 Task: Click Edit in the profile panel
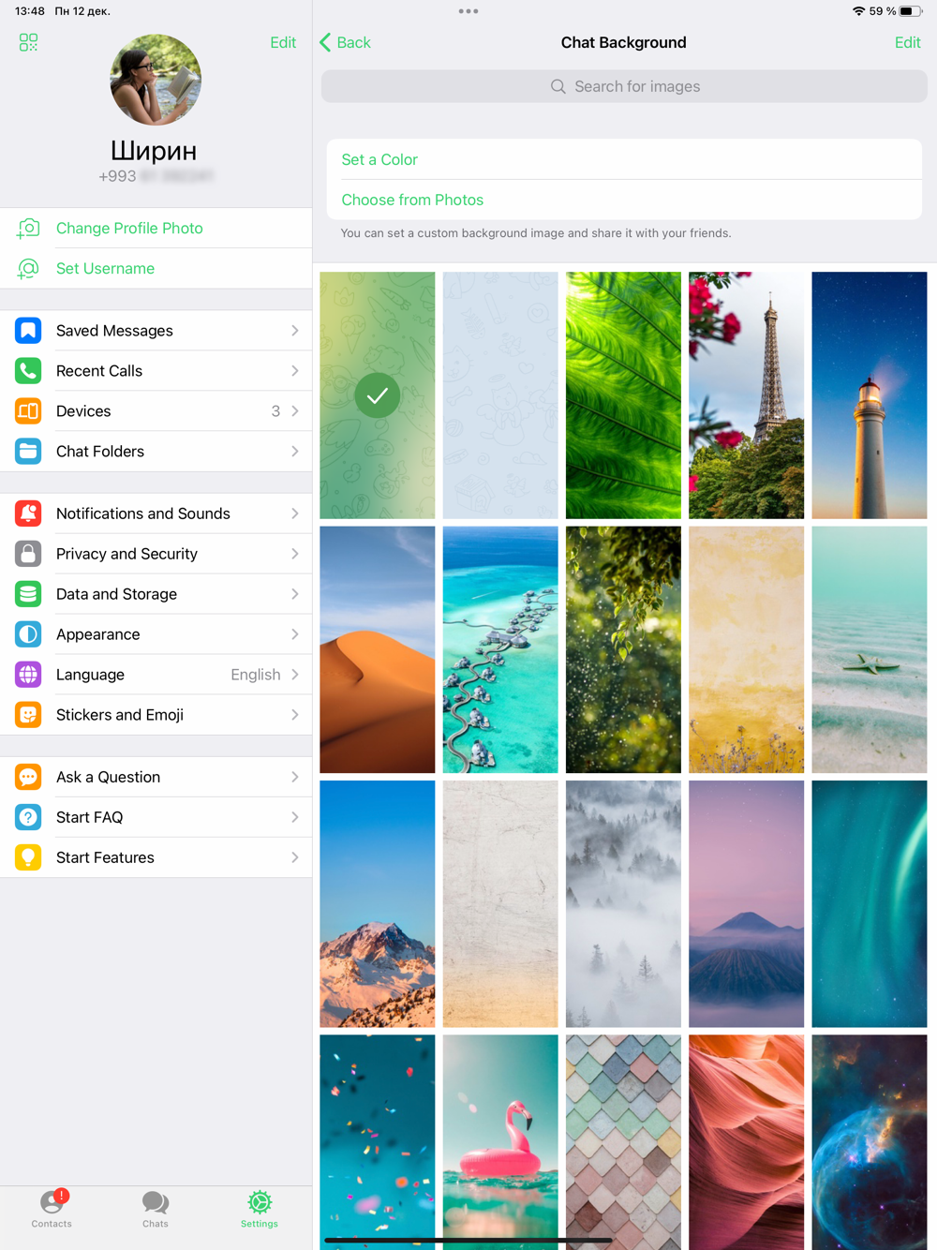[x=283, y=43]
